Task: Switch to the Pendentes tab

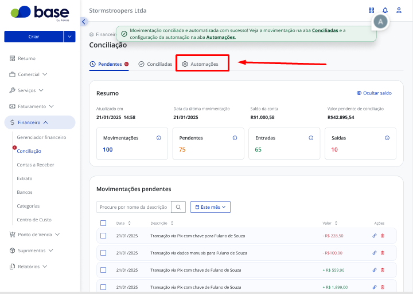Action: click(109, 64)
